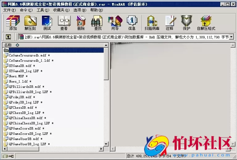Expand the archive path dropdown
The width and height of the screenshot is (237, 160).
point(231,37)
